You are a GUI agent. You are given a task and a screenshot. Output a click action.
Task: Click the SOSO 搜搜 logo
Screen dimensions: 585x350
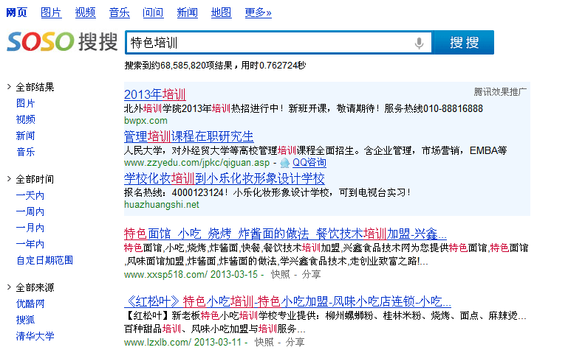[62, 42]
